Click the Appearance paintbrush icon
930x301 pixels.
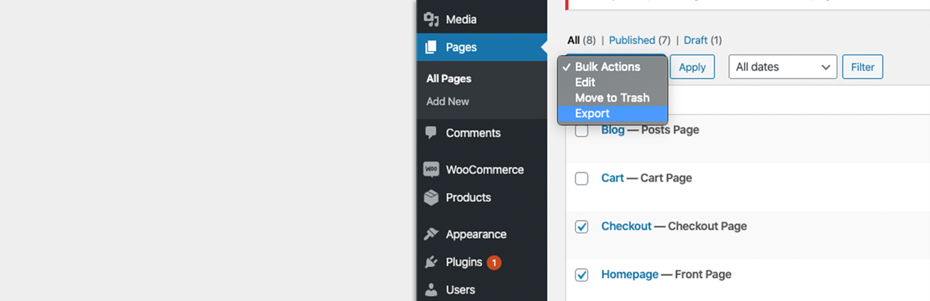(x=431, y=234)
